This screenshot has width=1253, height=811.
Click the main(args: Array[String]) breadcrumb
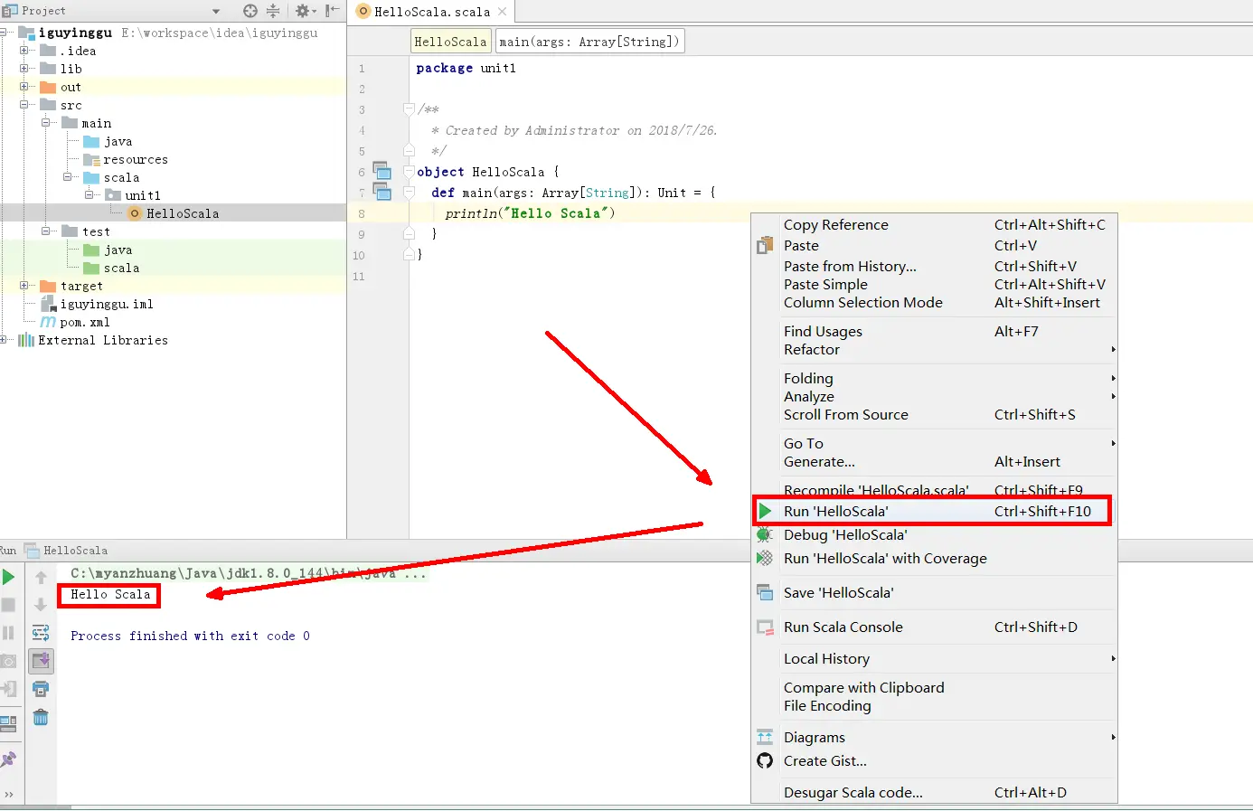(x=589, y=42)
